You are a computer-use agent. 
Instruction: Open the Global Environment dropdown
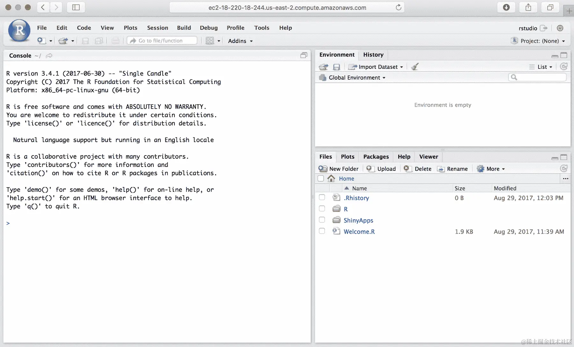[x=352, y=78]
